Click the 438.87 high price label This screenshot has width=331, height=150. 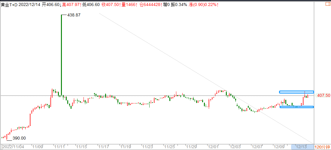74,15
